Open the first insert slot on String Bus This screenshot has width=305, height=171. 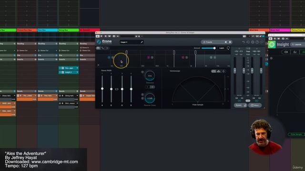(69, 68)
